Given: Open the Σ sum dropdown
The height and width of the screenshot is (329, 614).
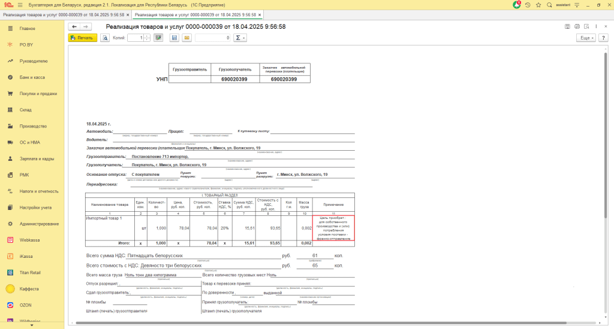Looking at the screenshot, I should click(x=240, y=38).
